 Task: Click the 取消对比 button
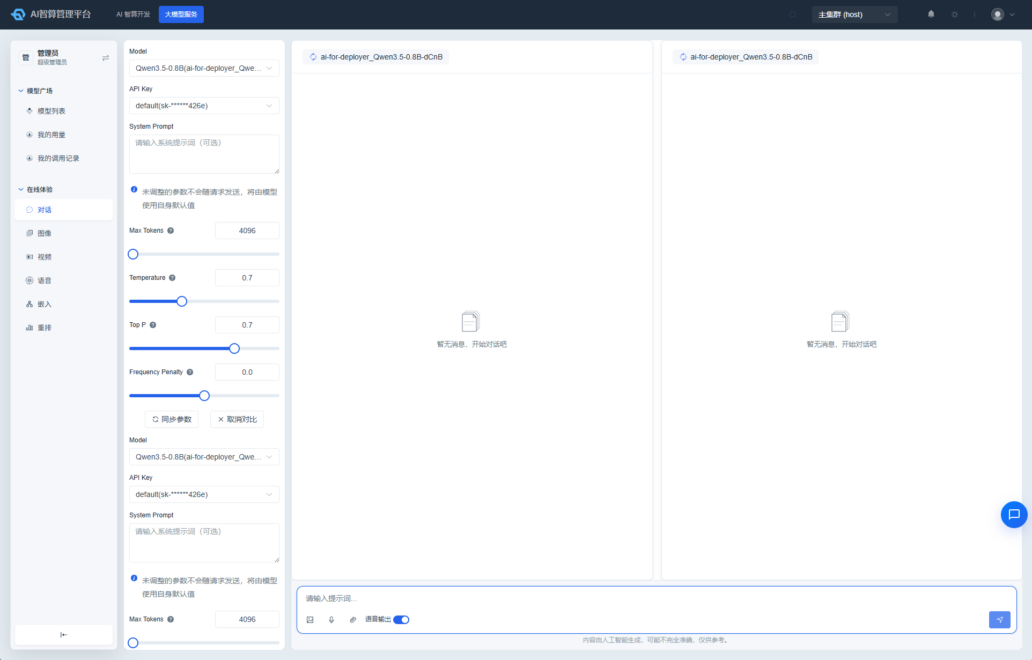pos(237,419)
